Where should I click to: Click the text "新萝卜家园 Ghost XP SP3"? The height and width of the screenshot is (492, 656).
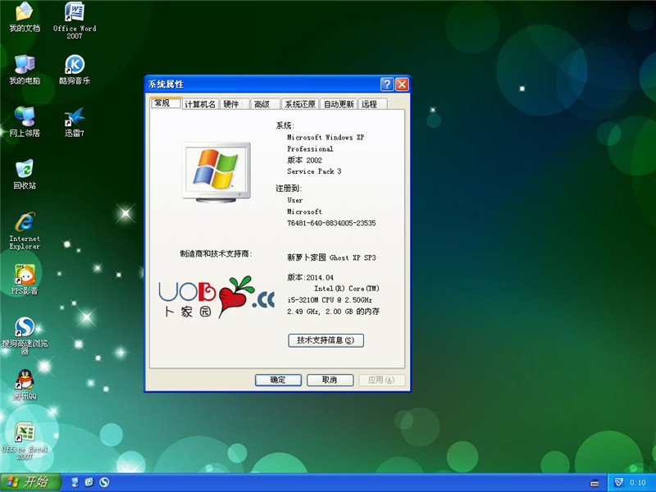[331, 257]
